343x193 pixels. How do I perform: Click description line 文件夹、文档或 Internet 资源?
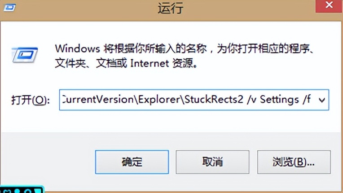tap(126, 64)
